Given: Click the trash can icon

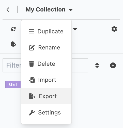Looking at the screenshot, I should (32, 64).
